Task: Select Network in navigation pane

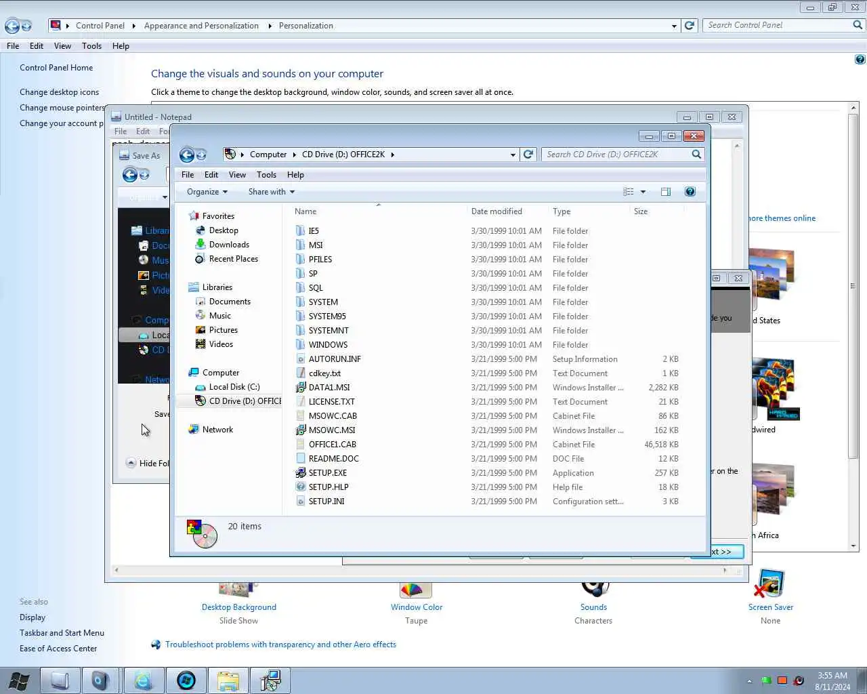Action: 217,430
